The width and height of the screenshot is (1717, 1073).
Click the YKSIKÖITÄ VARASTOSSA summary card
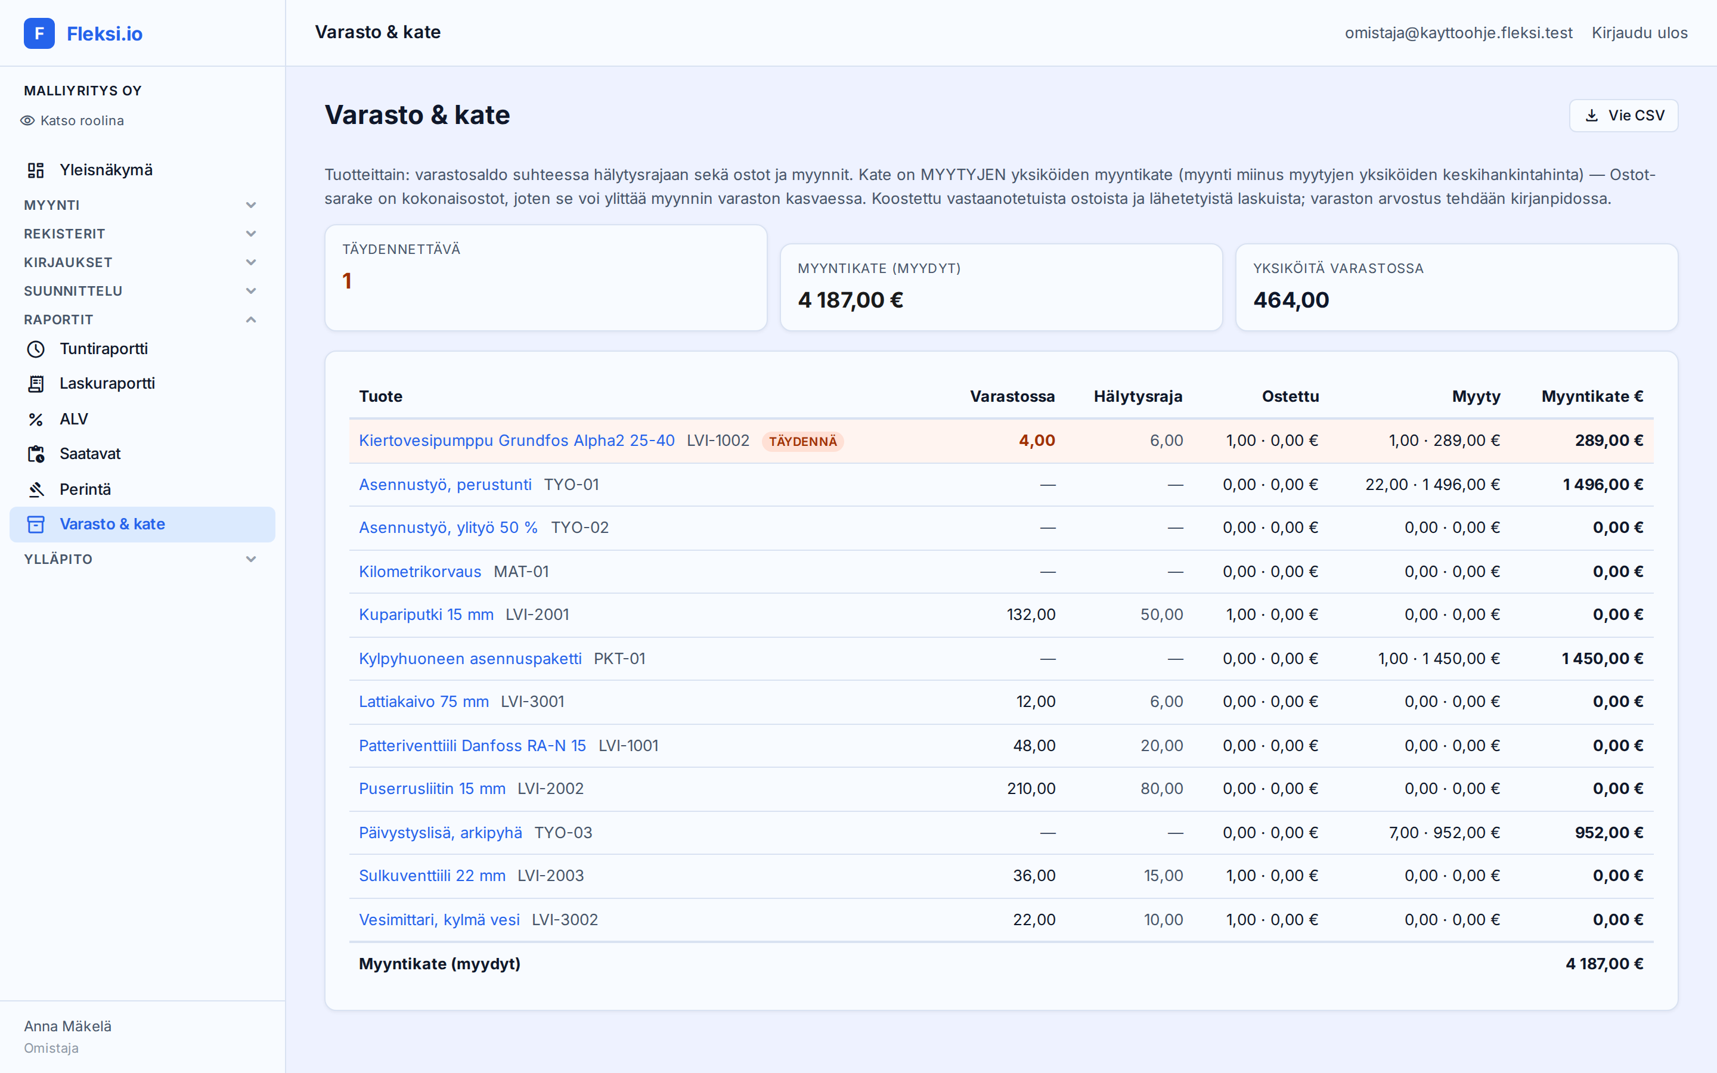(x=1456, y=287)
